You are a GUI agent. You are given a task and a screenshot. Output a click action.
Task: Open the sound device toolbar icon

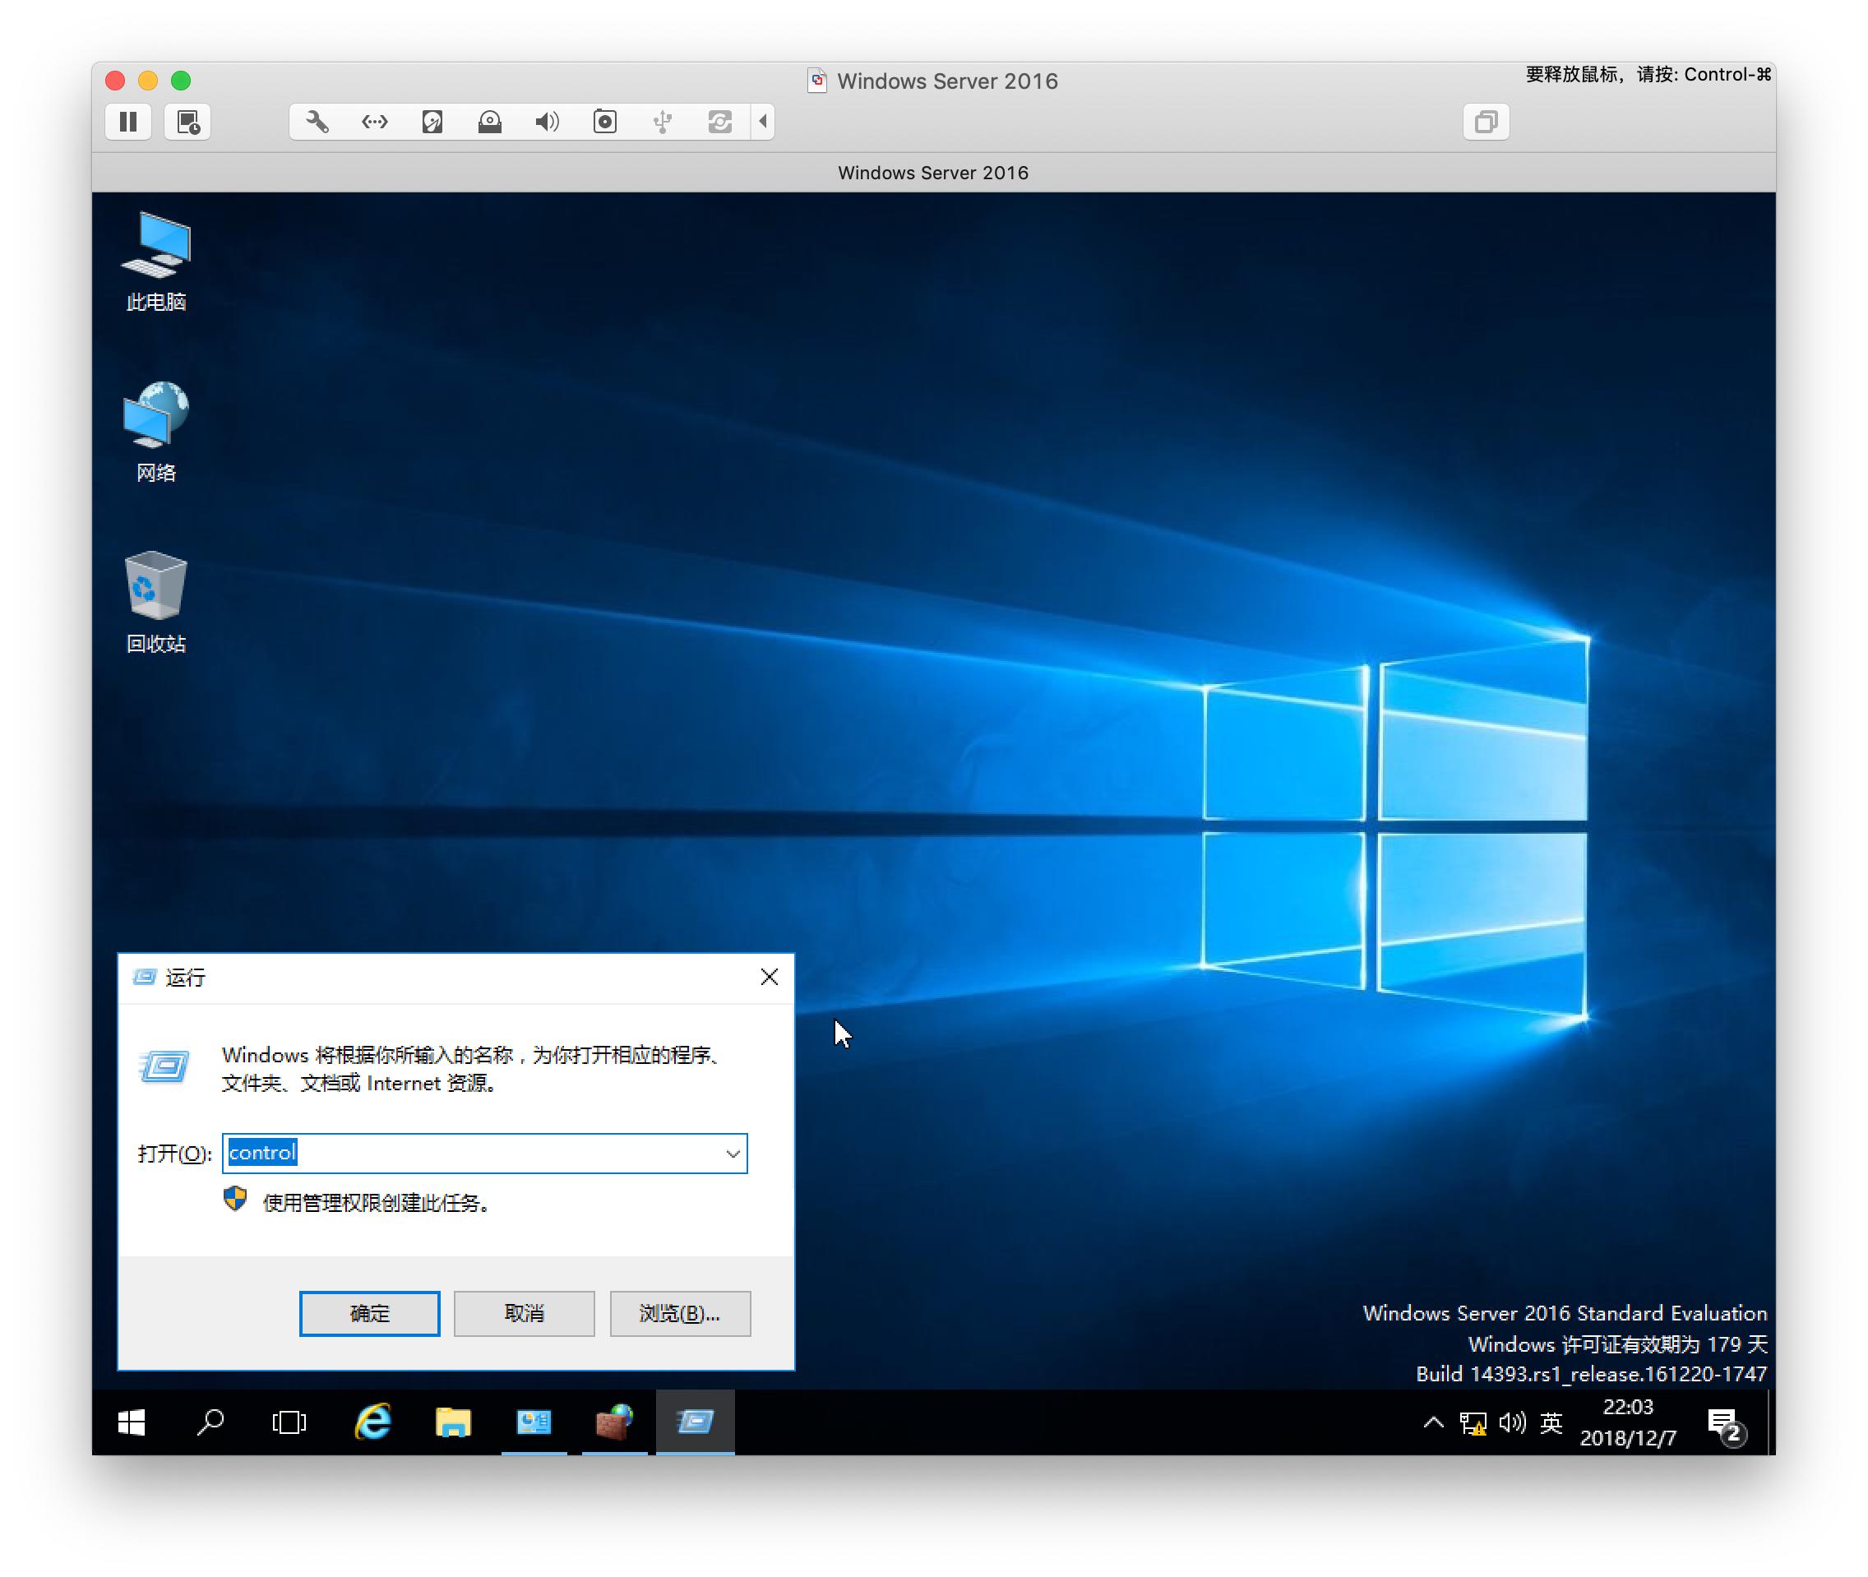pos(547,123)
